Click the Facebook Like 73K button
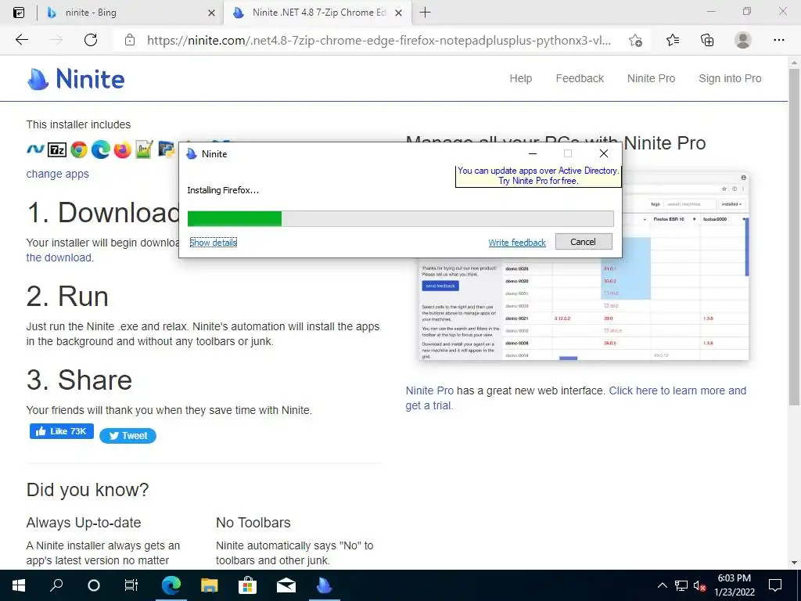The image size is (801, 601). click(x=61, y=431)
